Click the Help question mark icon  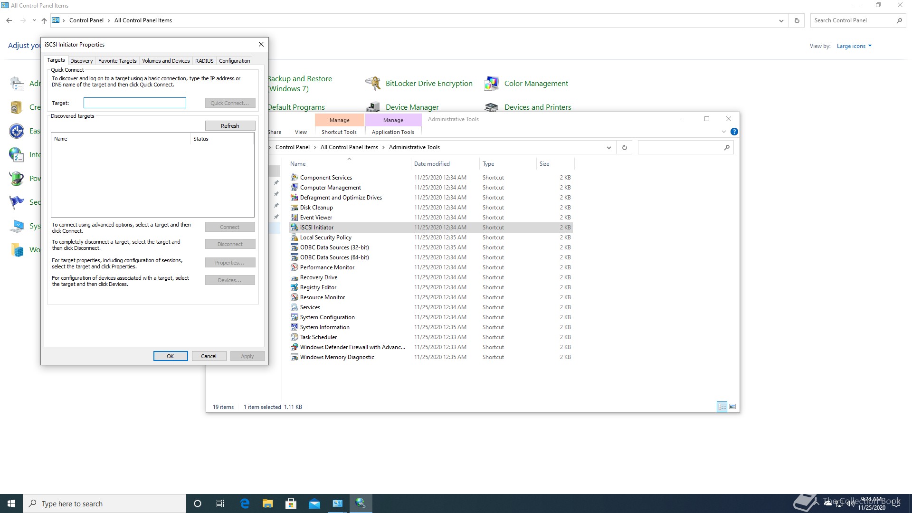tap(734, 132)
